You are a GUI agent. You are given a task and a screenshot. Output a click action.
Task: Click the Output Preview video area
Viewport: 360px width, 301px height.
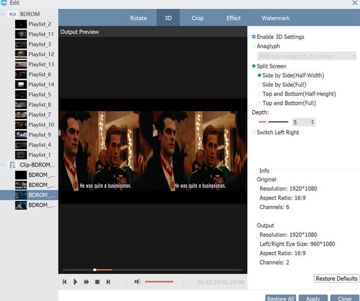tap(153, 151)
